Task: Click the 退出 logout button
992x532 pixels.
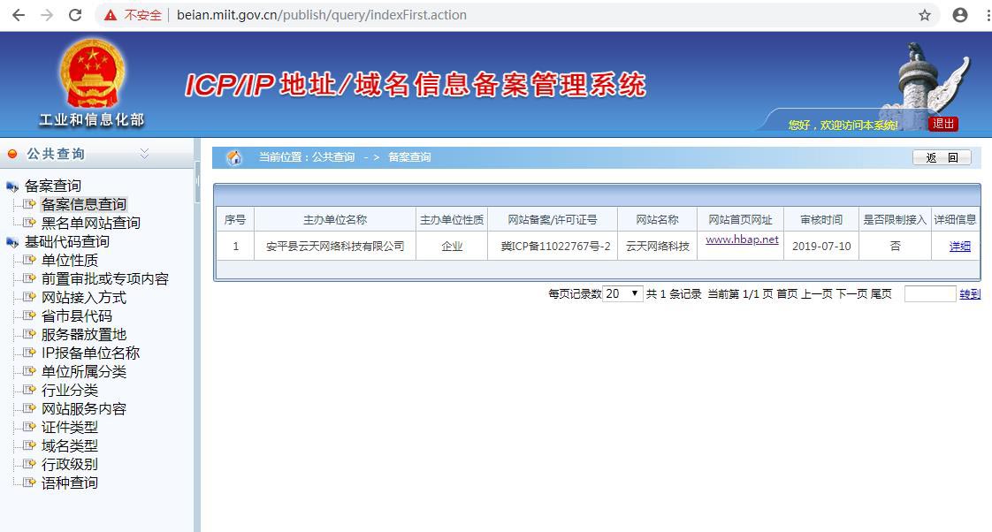Action: point(942,124)
